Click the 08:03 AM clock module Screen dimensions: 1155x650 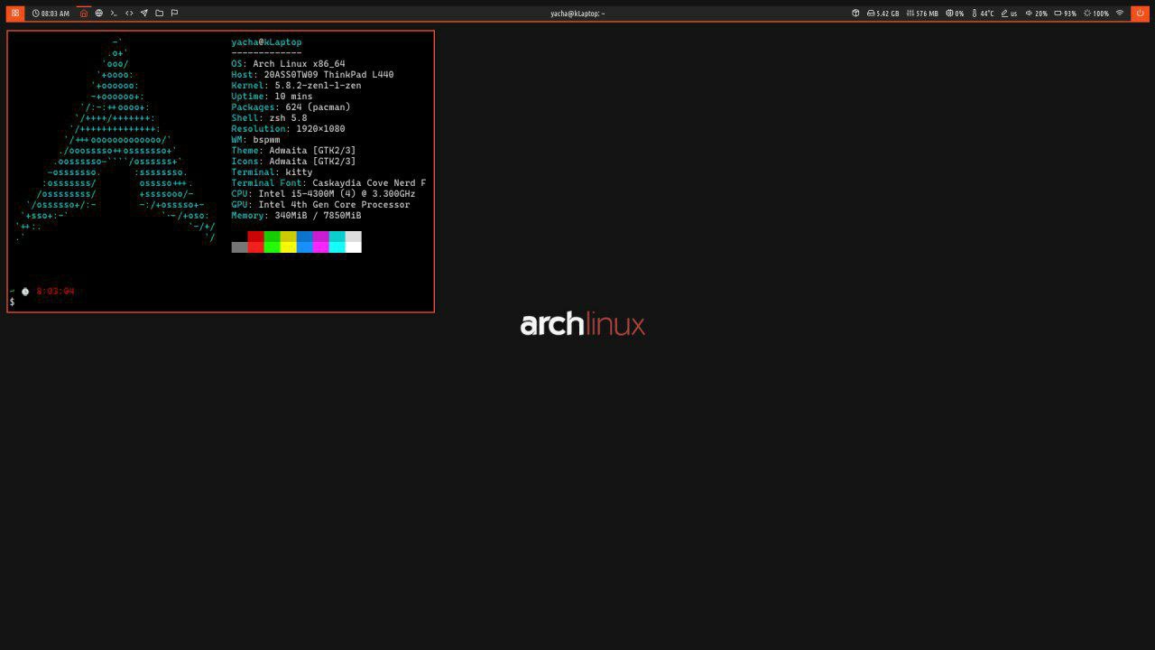click(51, 14)
